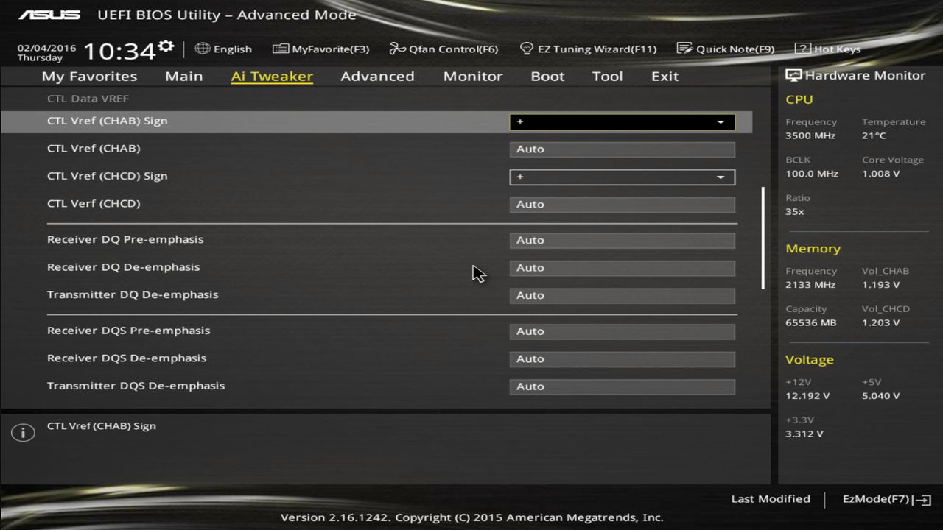
Task: Click Transmitter DQS De-emphasis value field
Action: (622, 386)
